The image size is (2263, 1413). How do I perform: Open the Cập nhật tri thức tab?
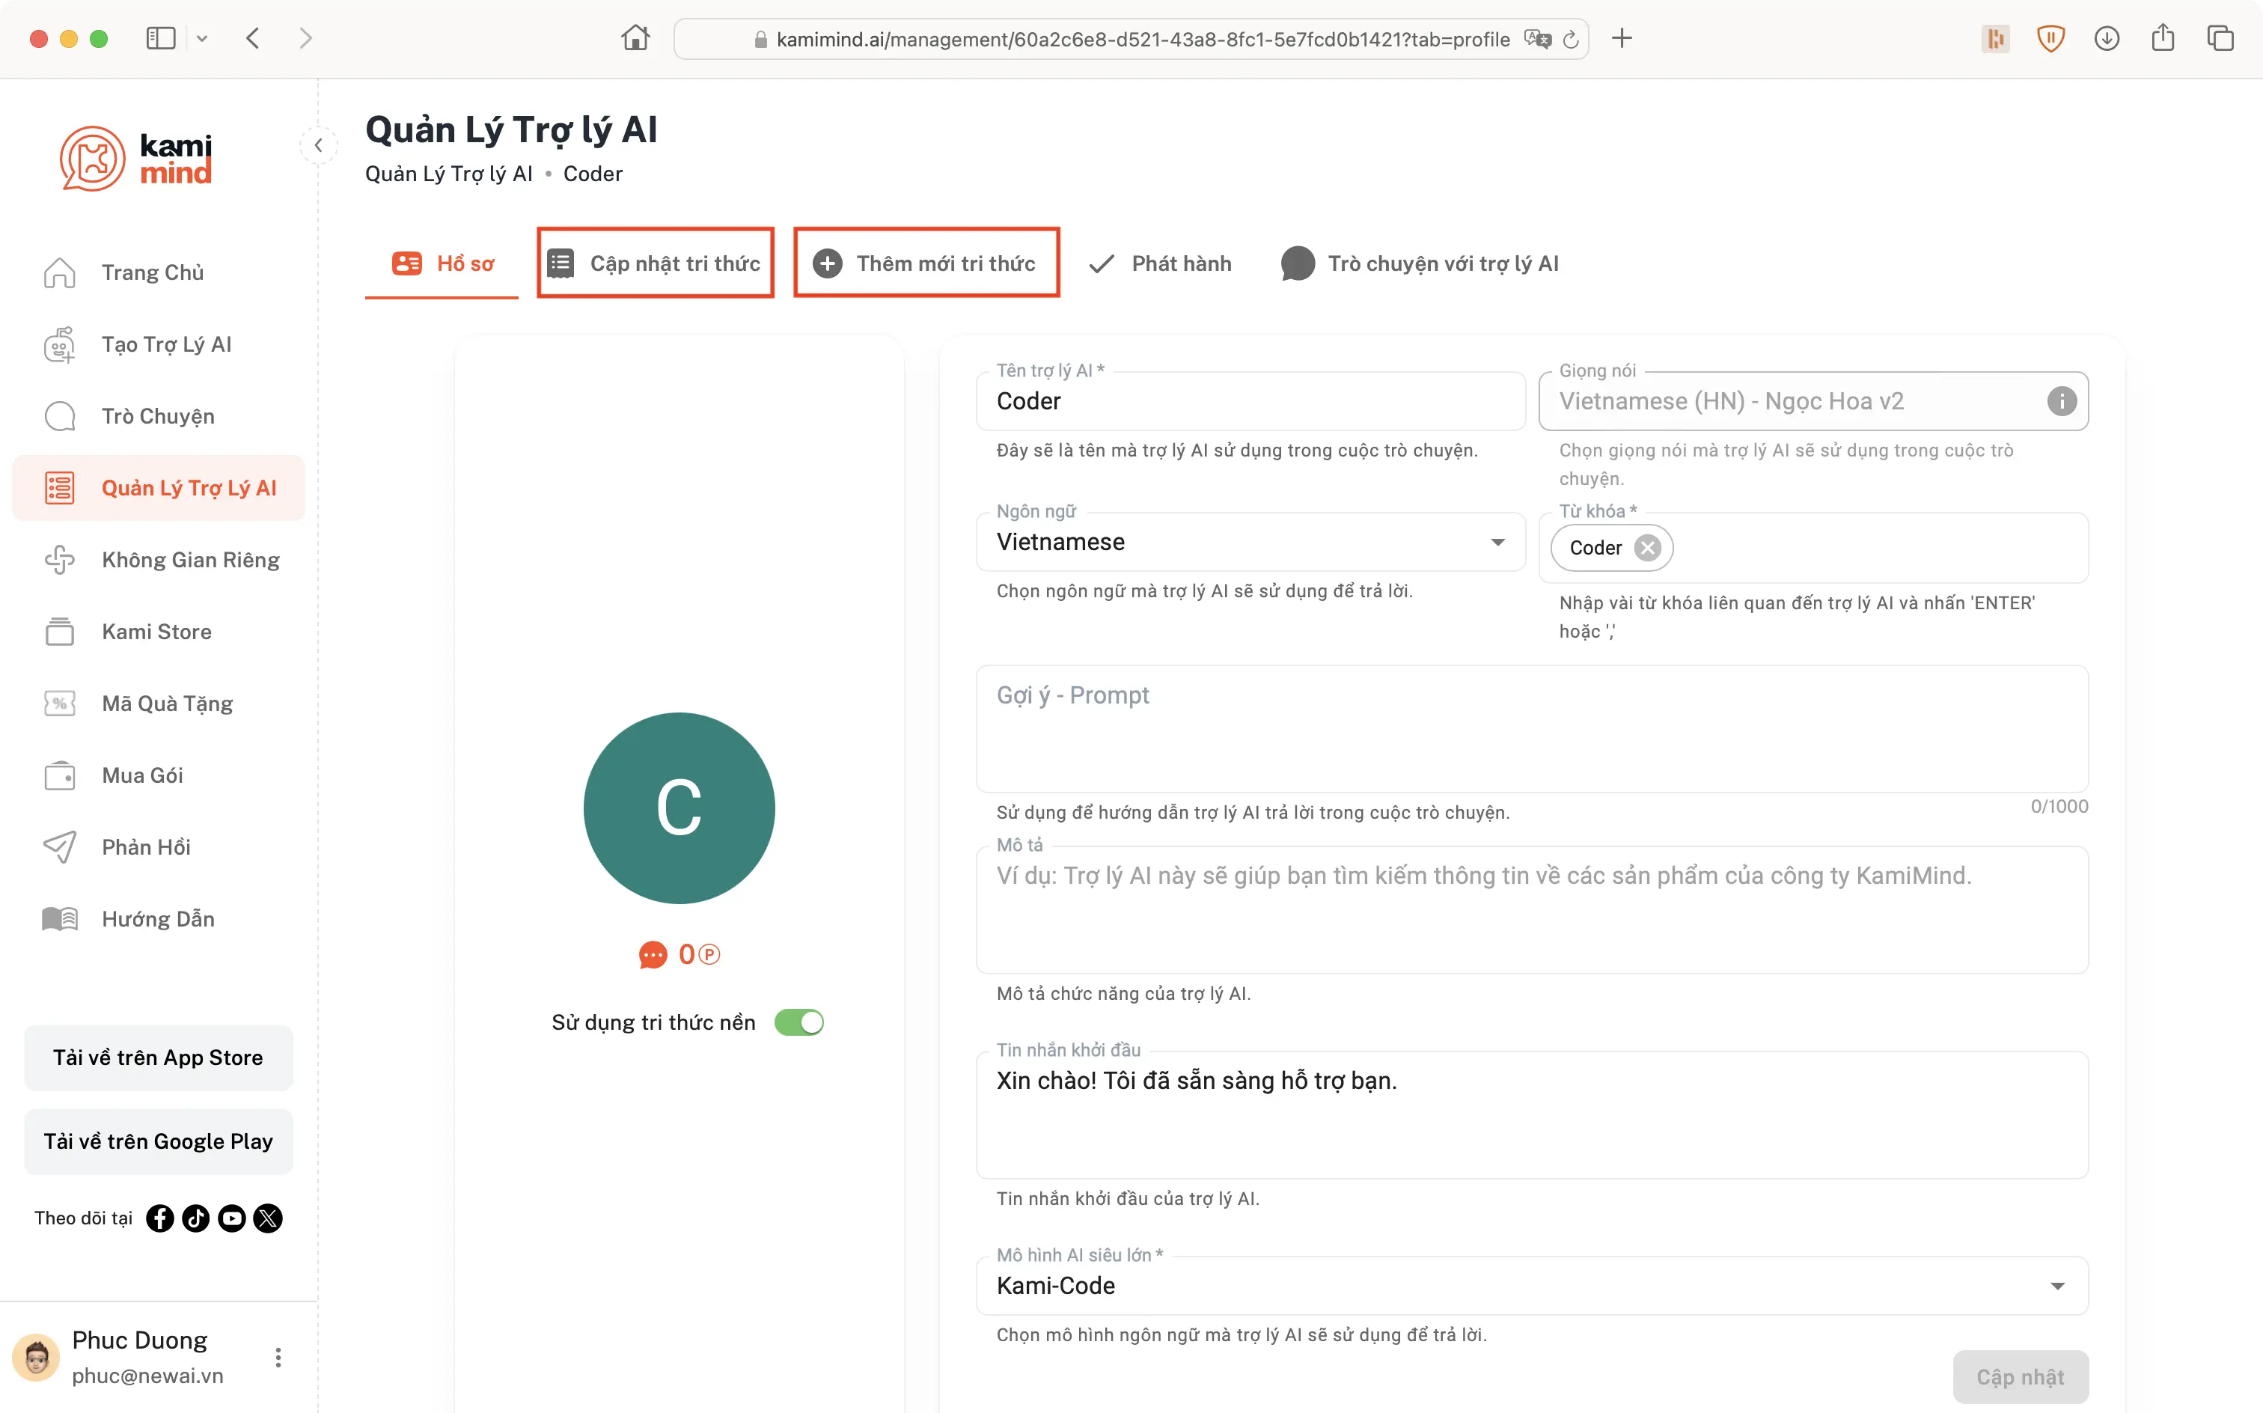655,263
